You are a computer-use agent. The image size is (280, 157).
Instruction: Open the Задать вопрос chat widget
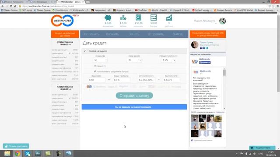(x=262, y=148)
